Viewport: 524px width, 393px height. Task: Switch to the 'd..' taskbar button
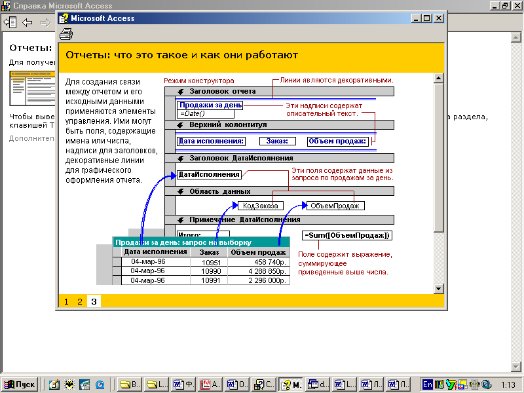click(x=318, y=384)
